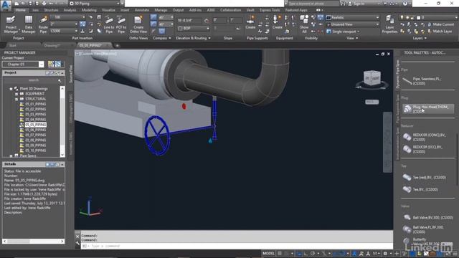Expand the Layers panel
459x258 pixels.
420,38
